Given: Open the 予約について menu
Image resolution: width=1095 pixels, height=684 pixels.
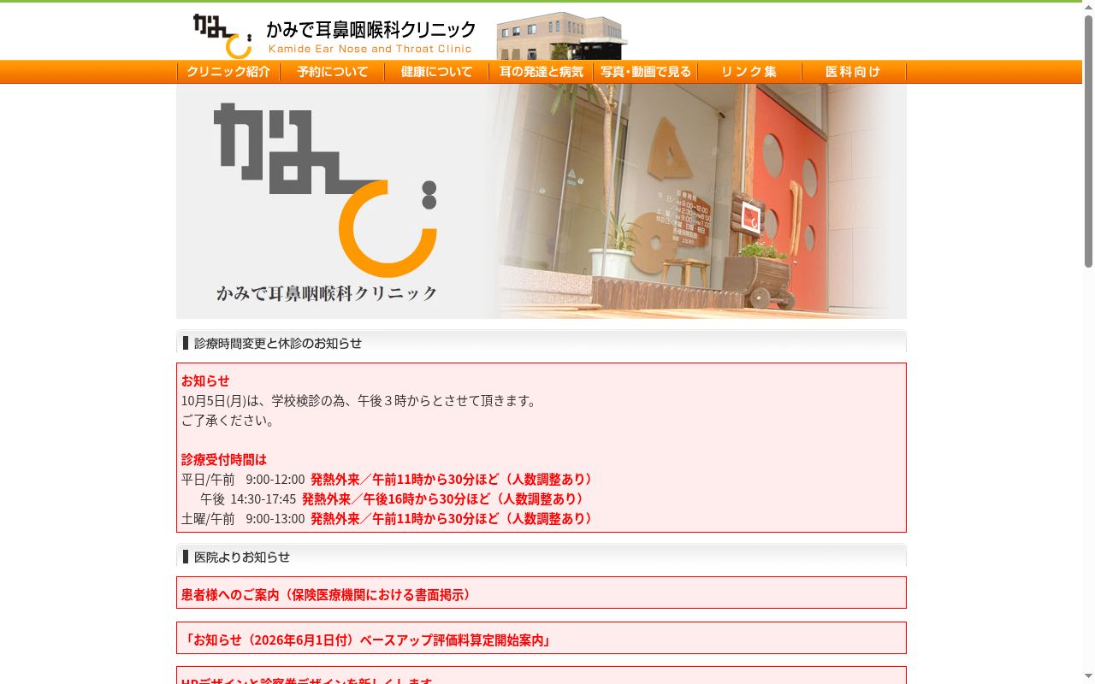Looking at the screenshot, I should (x=333, y=72).
